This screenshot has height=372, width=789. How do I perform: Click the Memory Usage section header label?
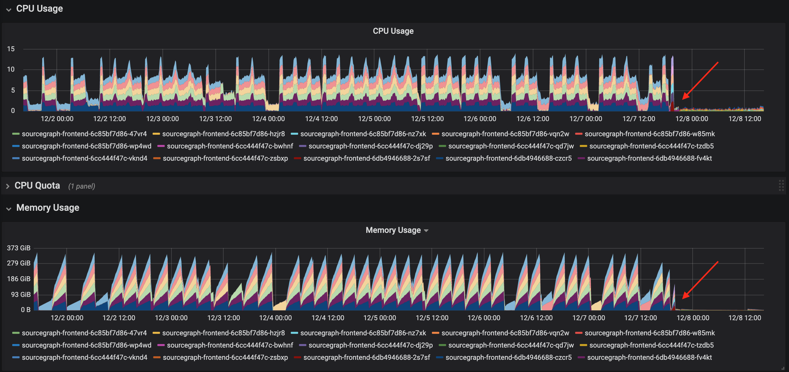coord(48,208)
